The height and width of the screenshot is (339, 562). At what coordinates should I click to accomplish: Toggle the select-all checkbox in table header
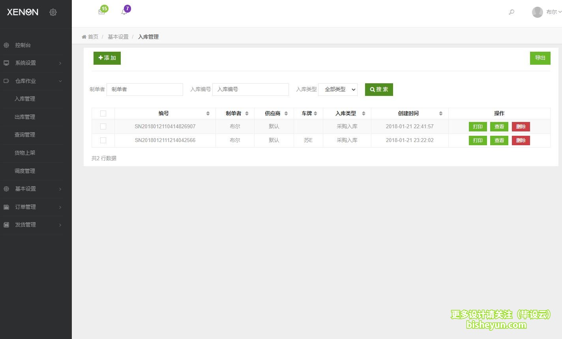(x=103, y=113)
